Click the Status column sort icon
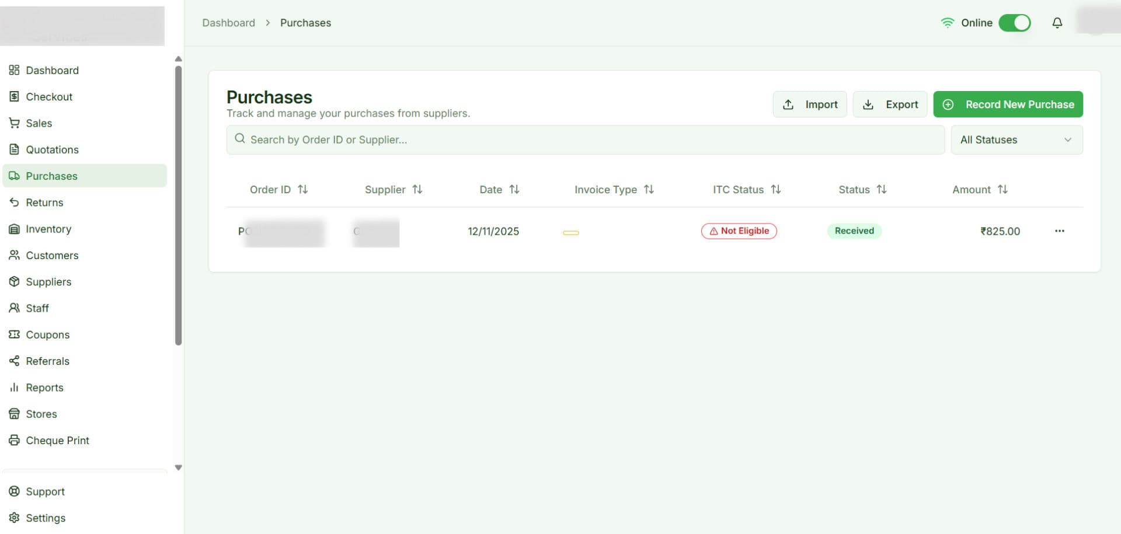Viewport: 1121px width, 534px height. 882,190
